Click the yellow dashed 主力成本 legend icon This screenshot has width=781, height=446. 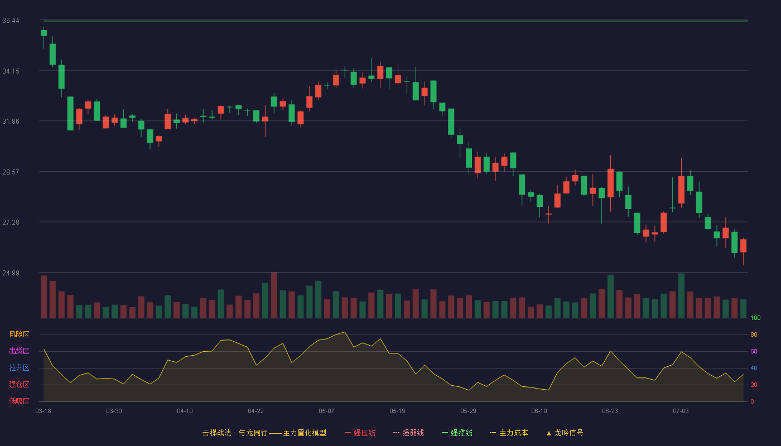click(x=493, y=433)
